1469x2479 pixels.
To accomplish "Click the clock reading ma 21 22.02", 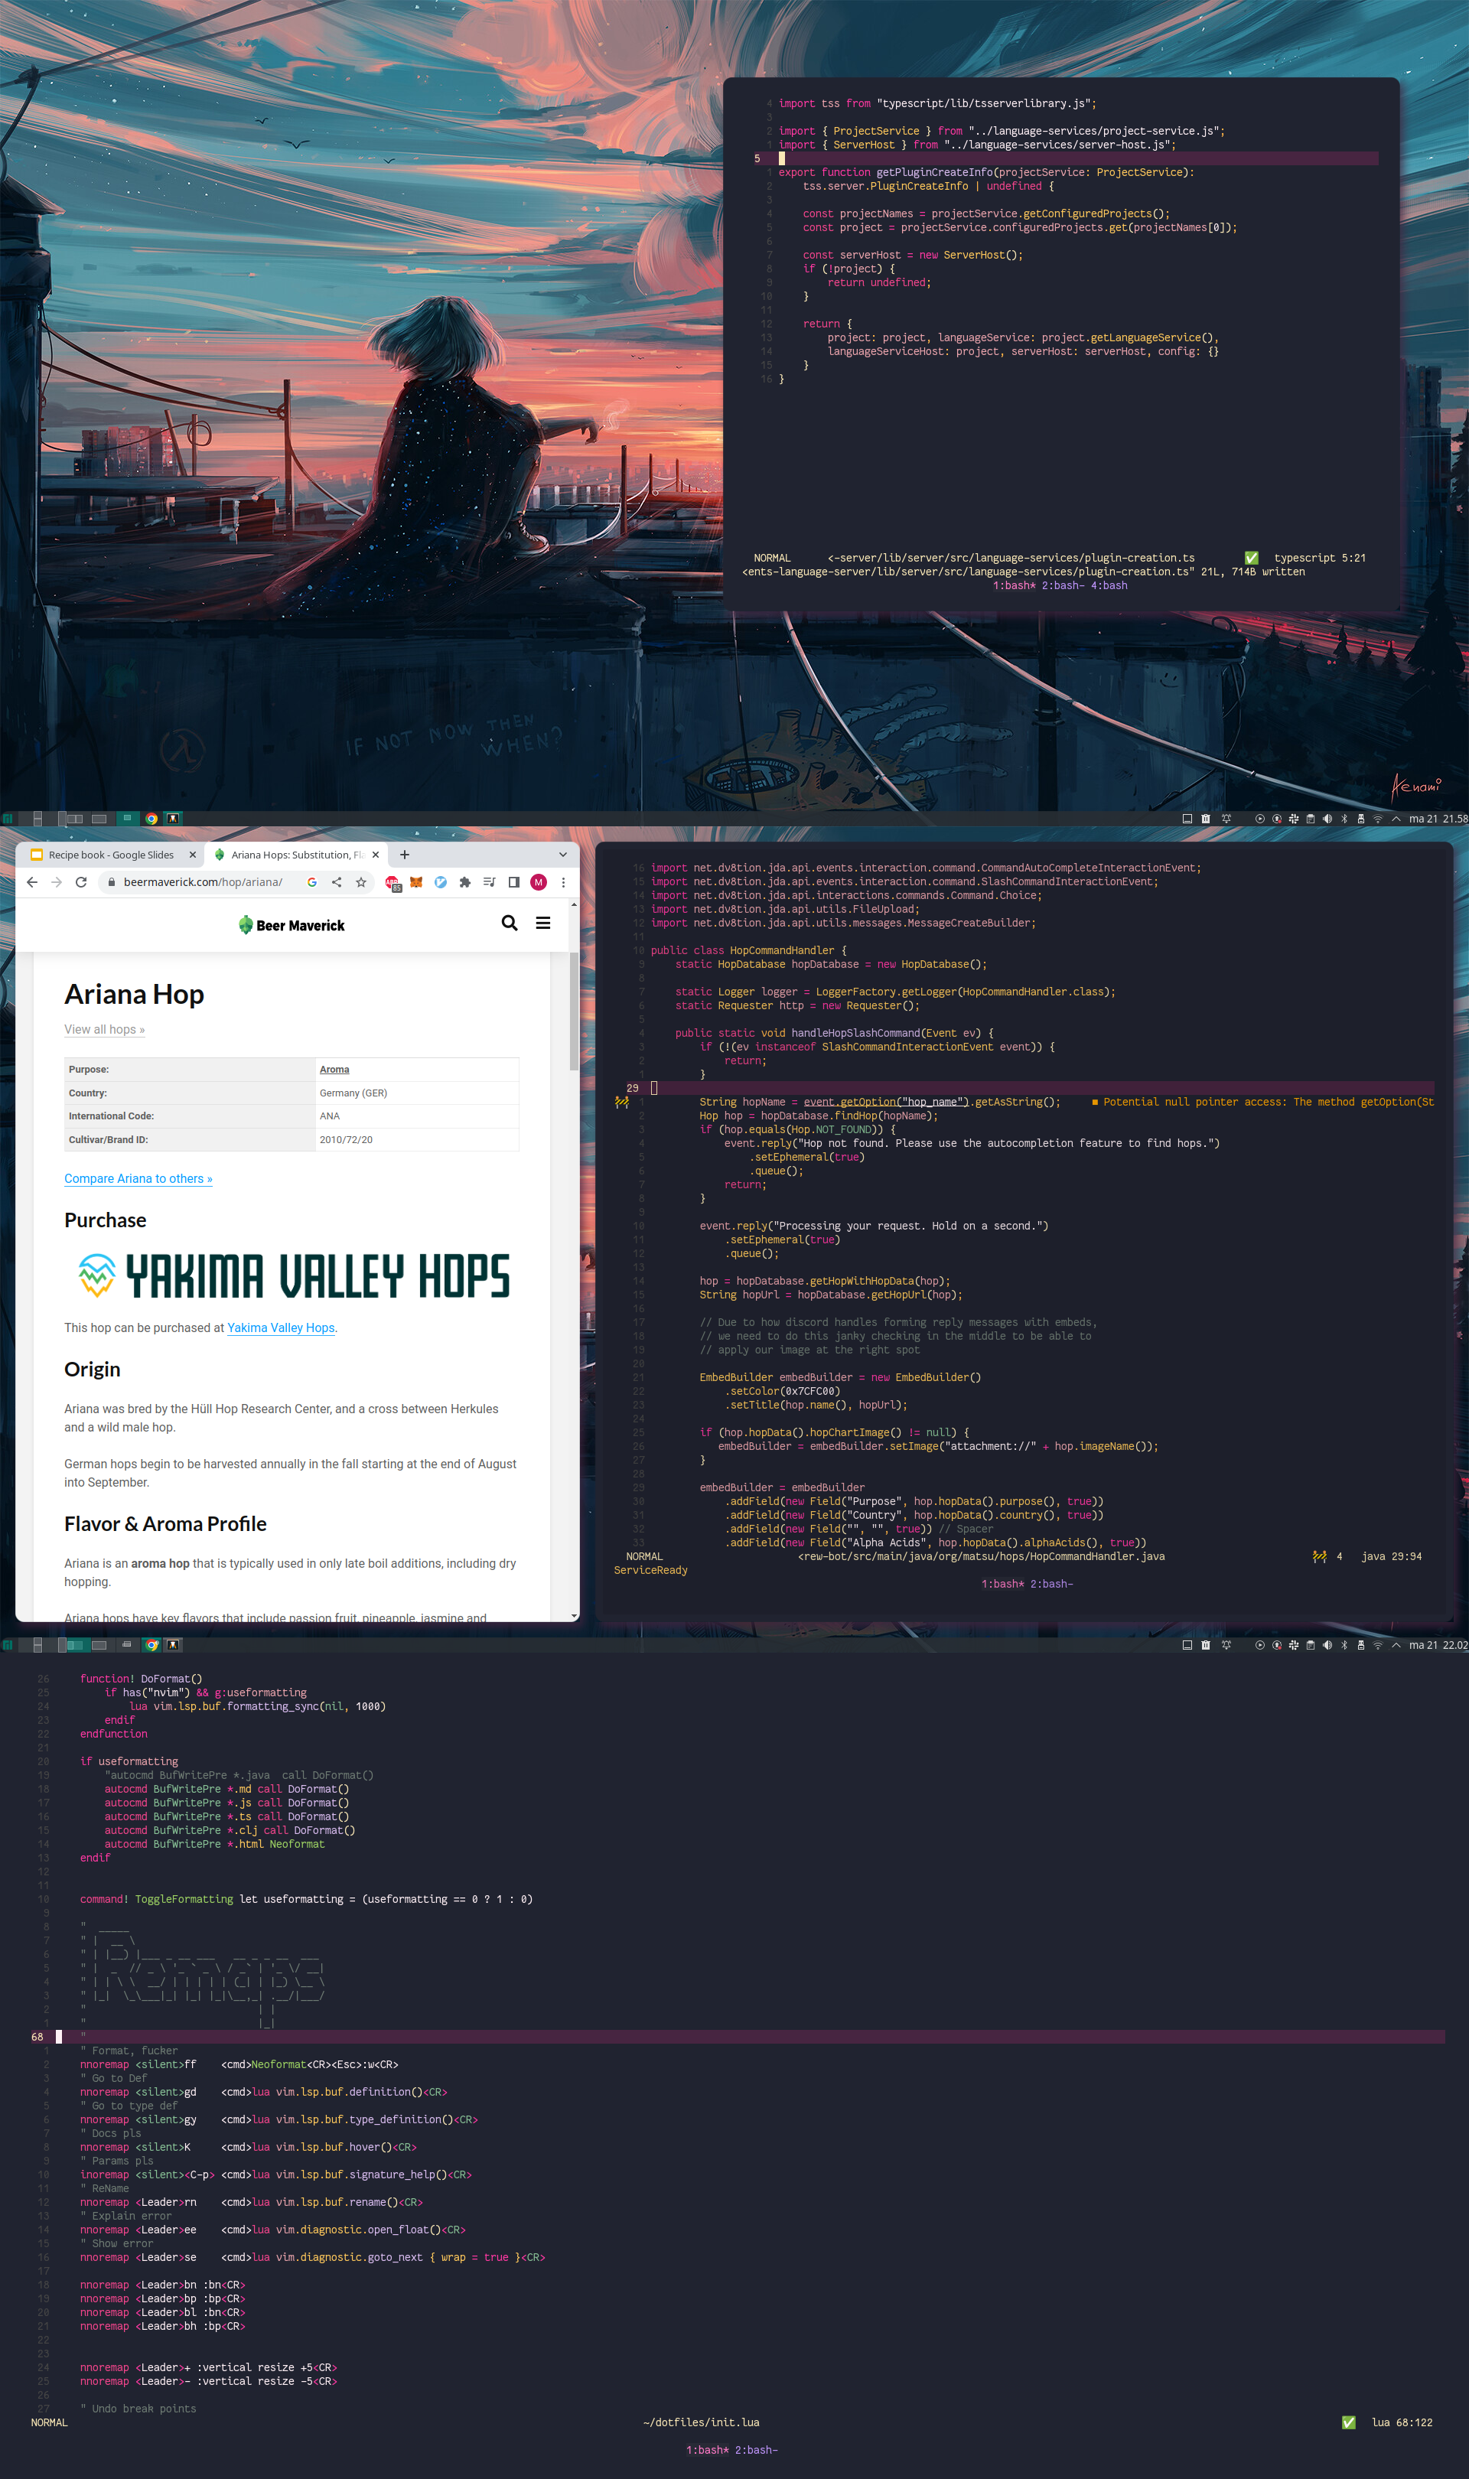I will click(x=1438, y=1645).
